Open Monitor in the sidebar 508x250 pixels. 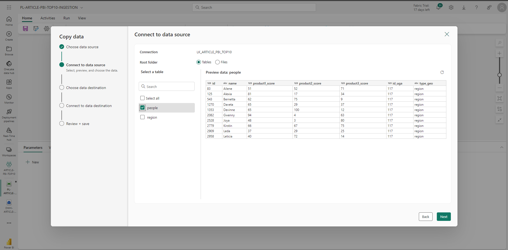pyautogui.click(x=9, y=99)
